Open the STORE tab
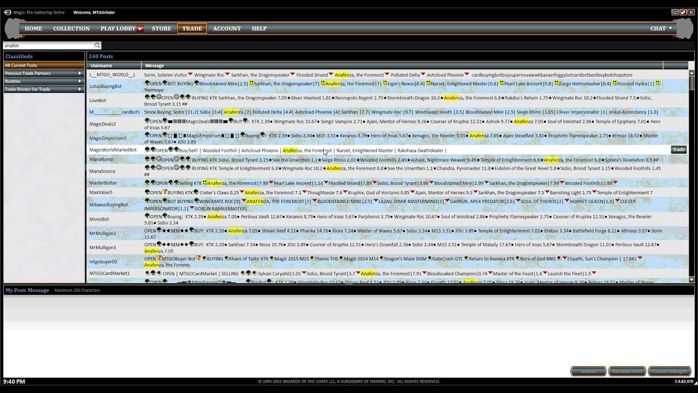Screen dimensions: 698x393 pyautogui.click(x=161, y=28)
